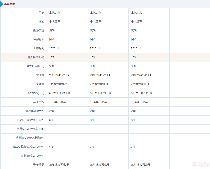Click 2020.11 in the first vehicle column
This screenshot has width=210, height=169.
[54, 48]
